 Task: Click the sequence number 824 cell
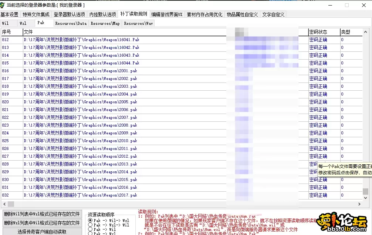6,133
